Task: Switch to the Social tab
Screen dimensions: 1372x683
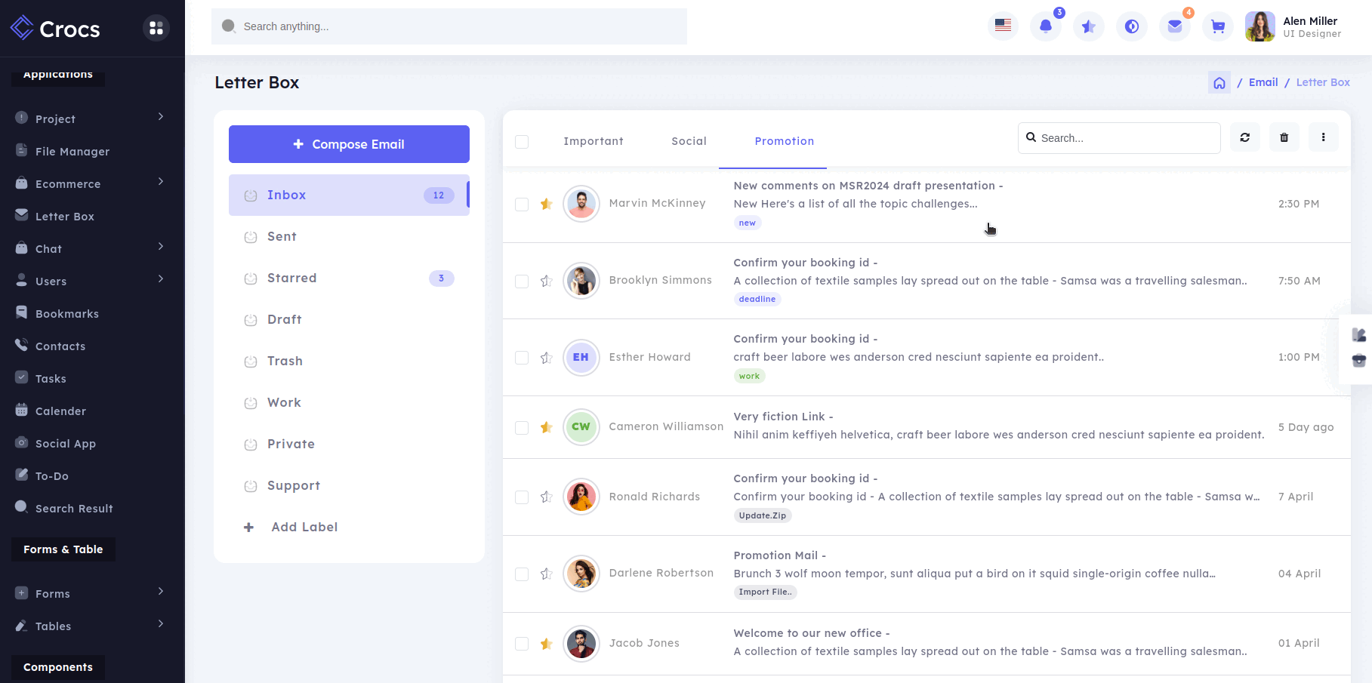Action: pyautogui.click(x=689, y=141)
